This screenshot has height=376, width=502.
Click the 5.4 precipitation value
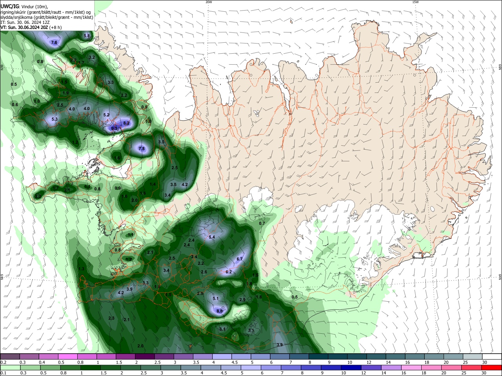pos(212,237)
